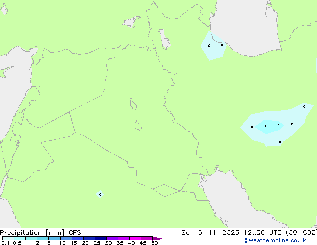Image resolution: width=317 pixels, height=245 pixels.
Task: Click the brighter cyan 1 mm precipitation core
Action: [269, 126]
